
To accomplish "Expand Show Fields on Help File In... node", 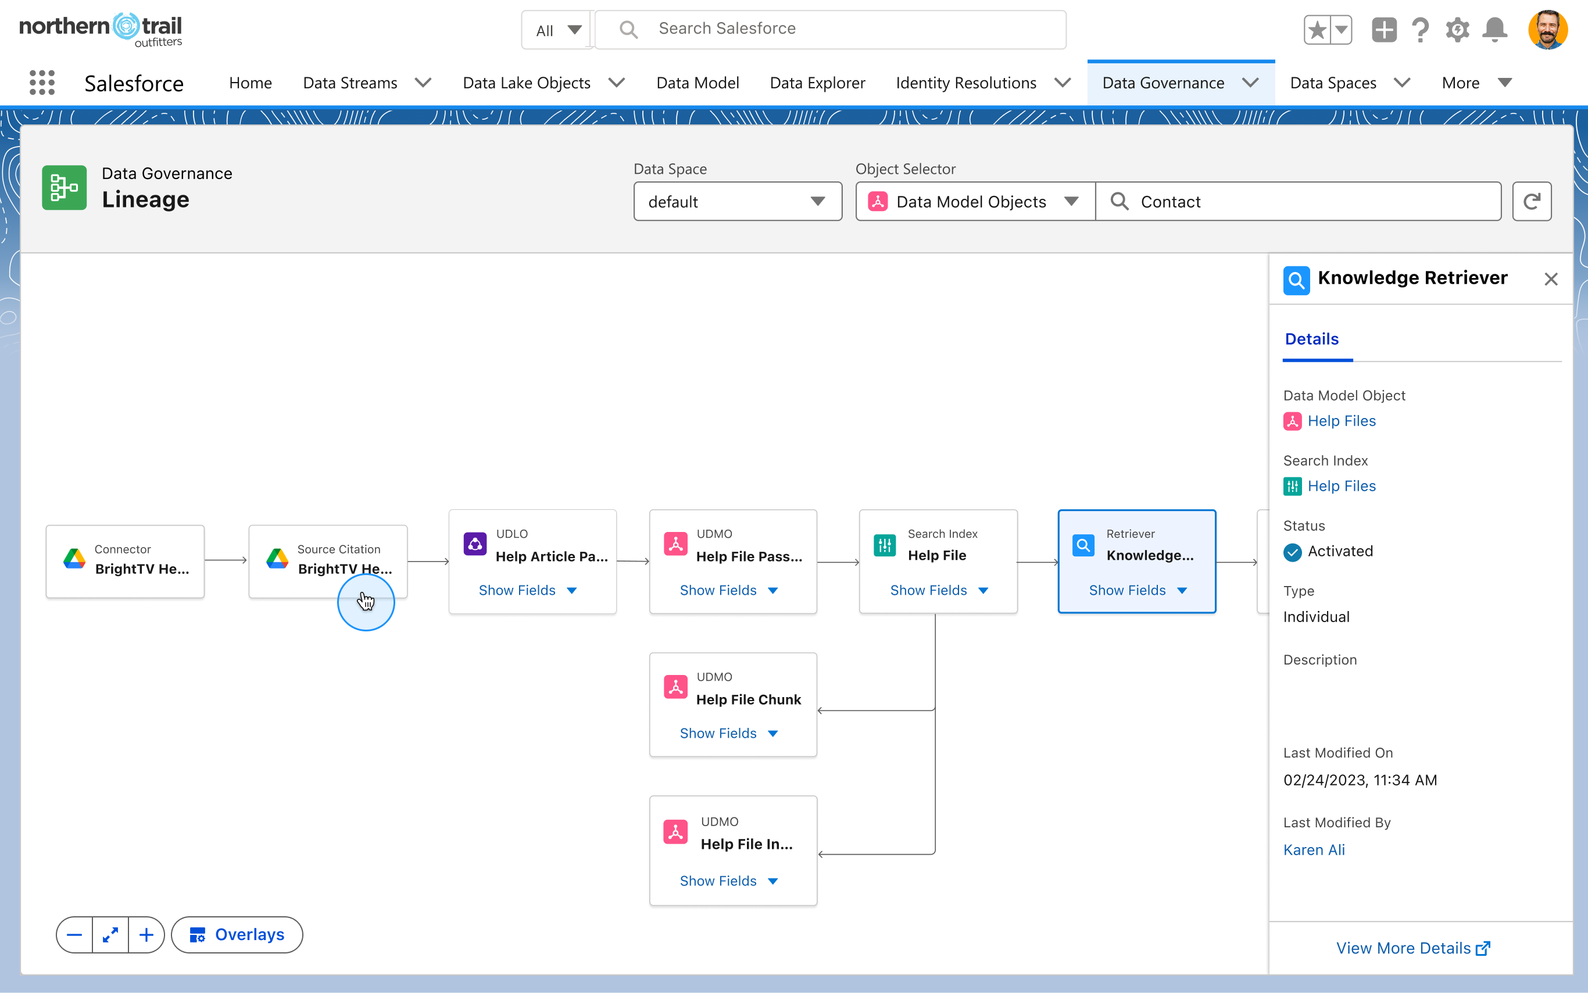I will [729, 881].
